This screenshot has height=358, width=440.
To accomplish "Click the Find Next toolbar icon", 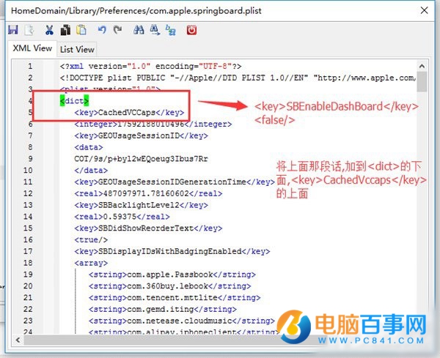I will [x=155, y=30].
